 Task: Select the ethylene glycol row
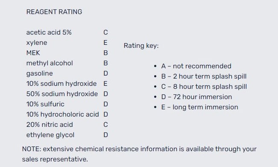[67, 135]
